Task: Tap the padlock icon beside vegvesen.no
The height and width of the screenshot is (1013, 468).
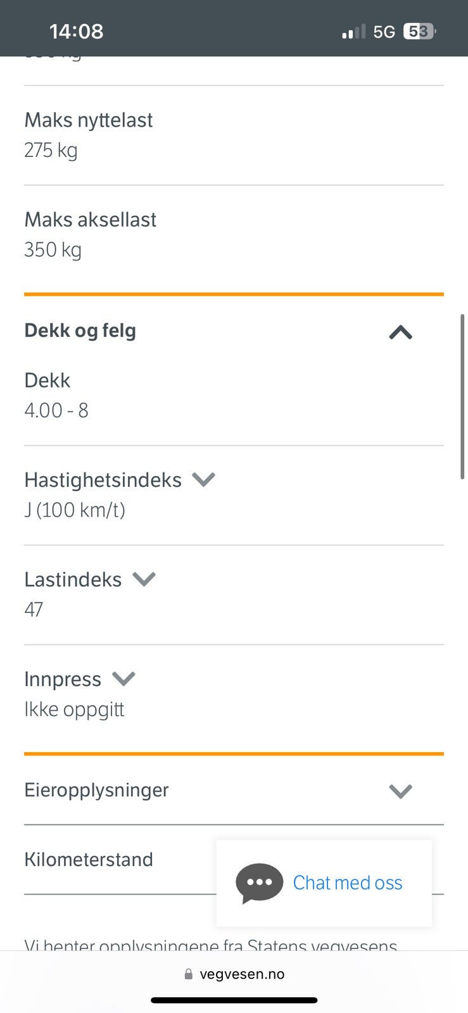Action: [188, 974]
